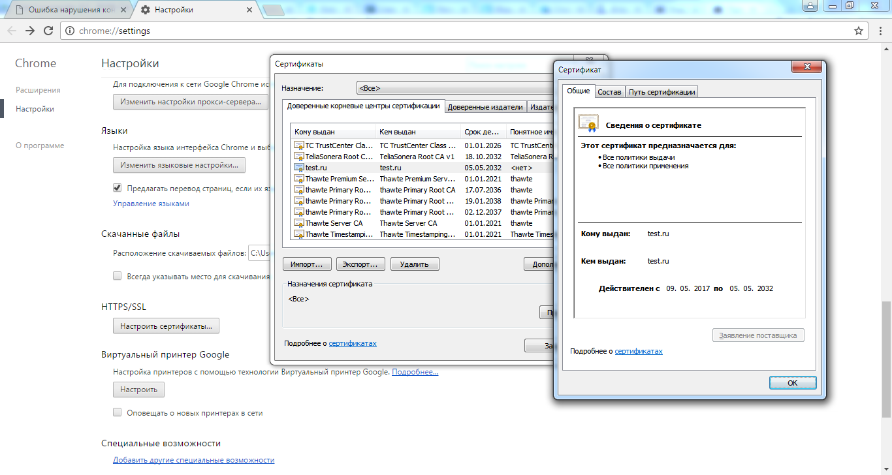
Task: Click the address bar showing chrome://settings
Action: 457,31
